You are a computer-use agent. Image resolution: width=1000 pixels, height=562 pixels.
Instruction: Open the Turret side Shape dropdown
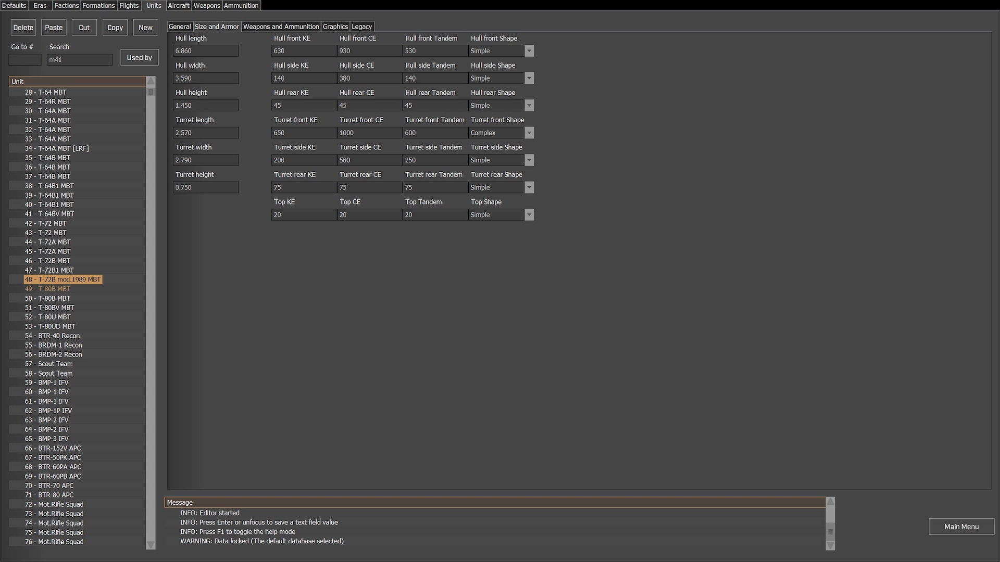click(529, 160)
